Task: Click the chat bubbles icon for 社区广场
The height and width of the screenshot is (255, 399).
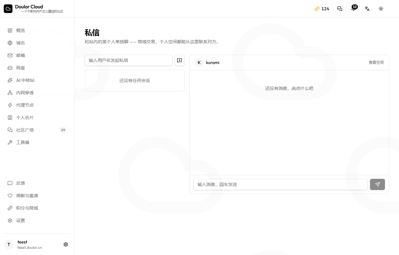Action: click(x=10, y=130)
